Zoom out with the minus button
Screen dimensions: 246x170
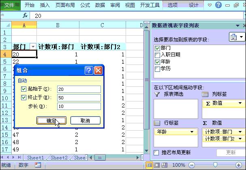192,165
